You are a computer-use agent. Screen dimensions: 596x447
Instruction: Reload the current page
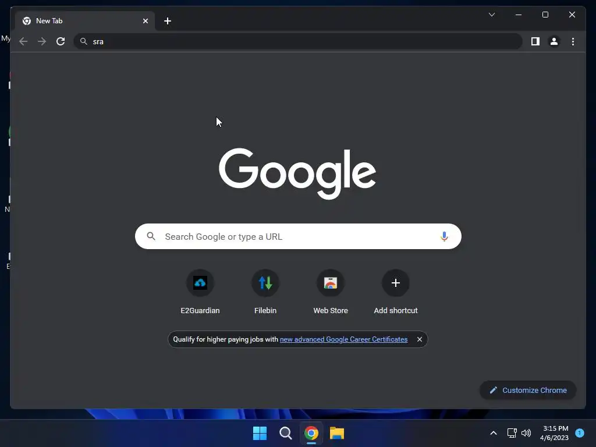pyautogui.click(x=61, y=41)
